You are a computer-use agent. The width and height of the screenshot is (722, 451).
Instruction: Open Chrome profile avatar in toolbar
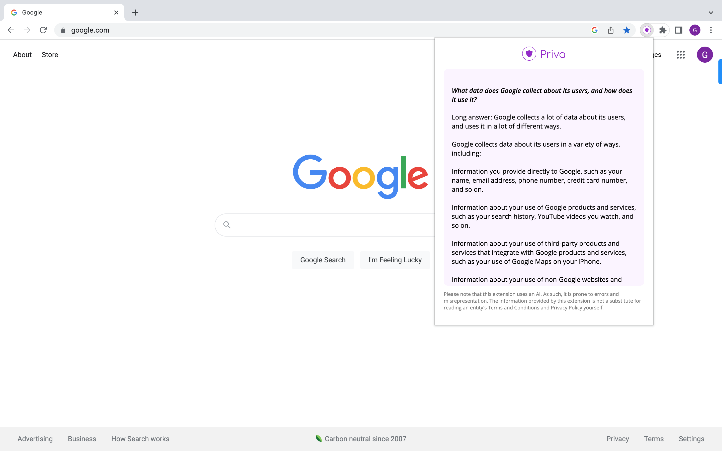click(695, 30)
